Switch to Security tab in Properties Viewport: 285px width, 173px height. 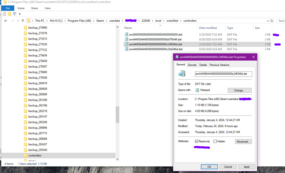click(192, 65)
